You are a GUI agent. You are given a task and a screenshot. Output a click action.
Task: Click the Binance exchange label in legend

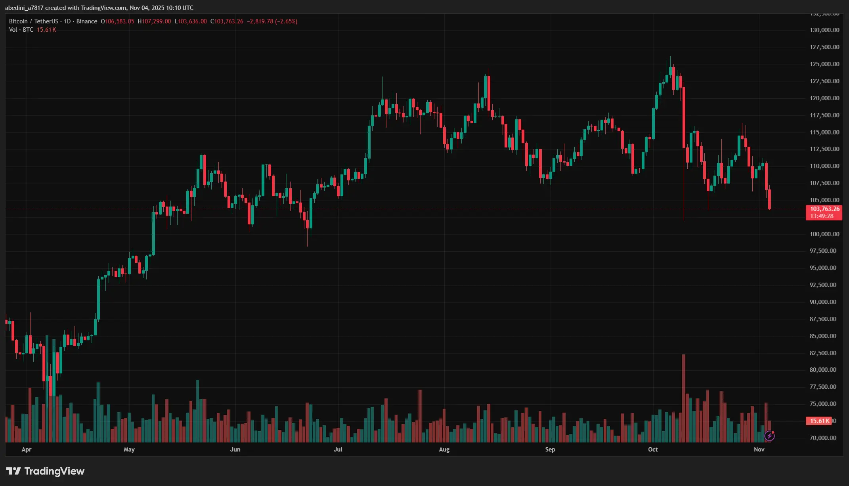(86, 21)
